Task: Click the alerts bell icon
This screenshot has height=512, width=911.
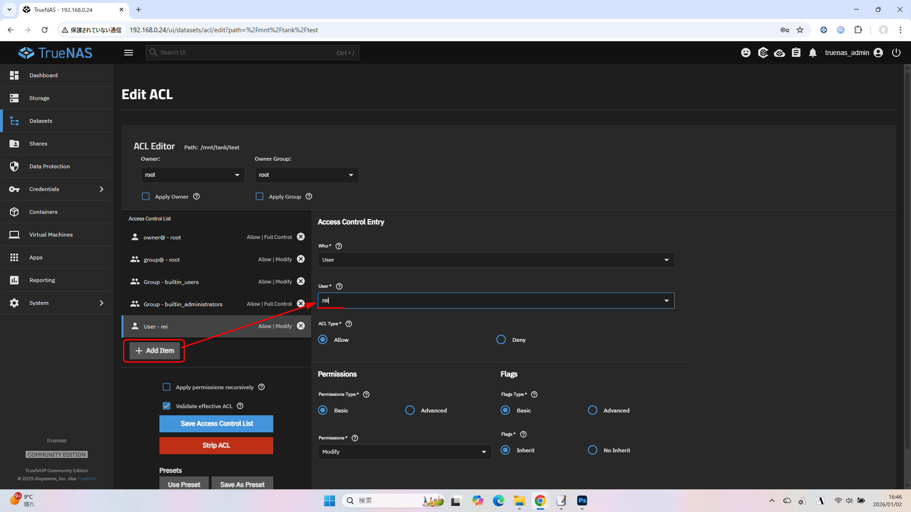Action: point(813,53)
